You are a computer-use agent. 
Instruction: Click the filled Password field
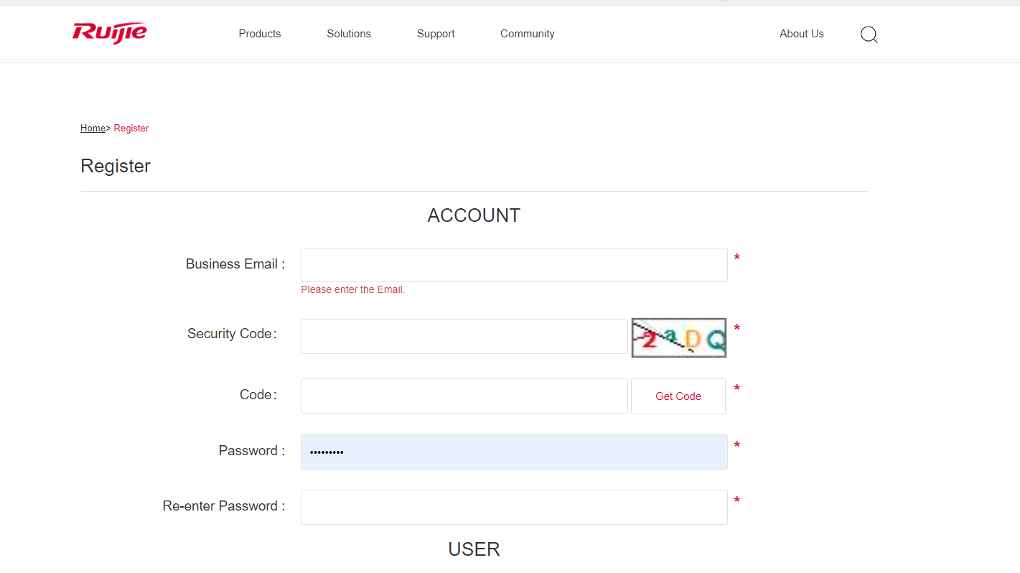pyautogui.click(x=514, y=452)
